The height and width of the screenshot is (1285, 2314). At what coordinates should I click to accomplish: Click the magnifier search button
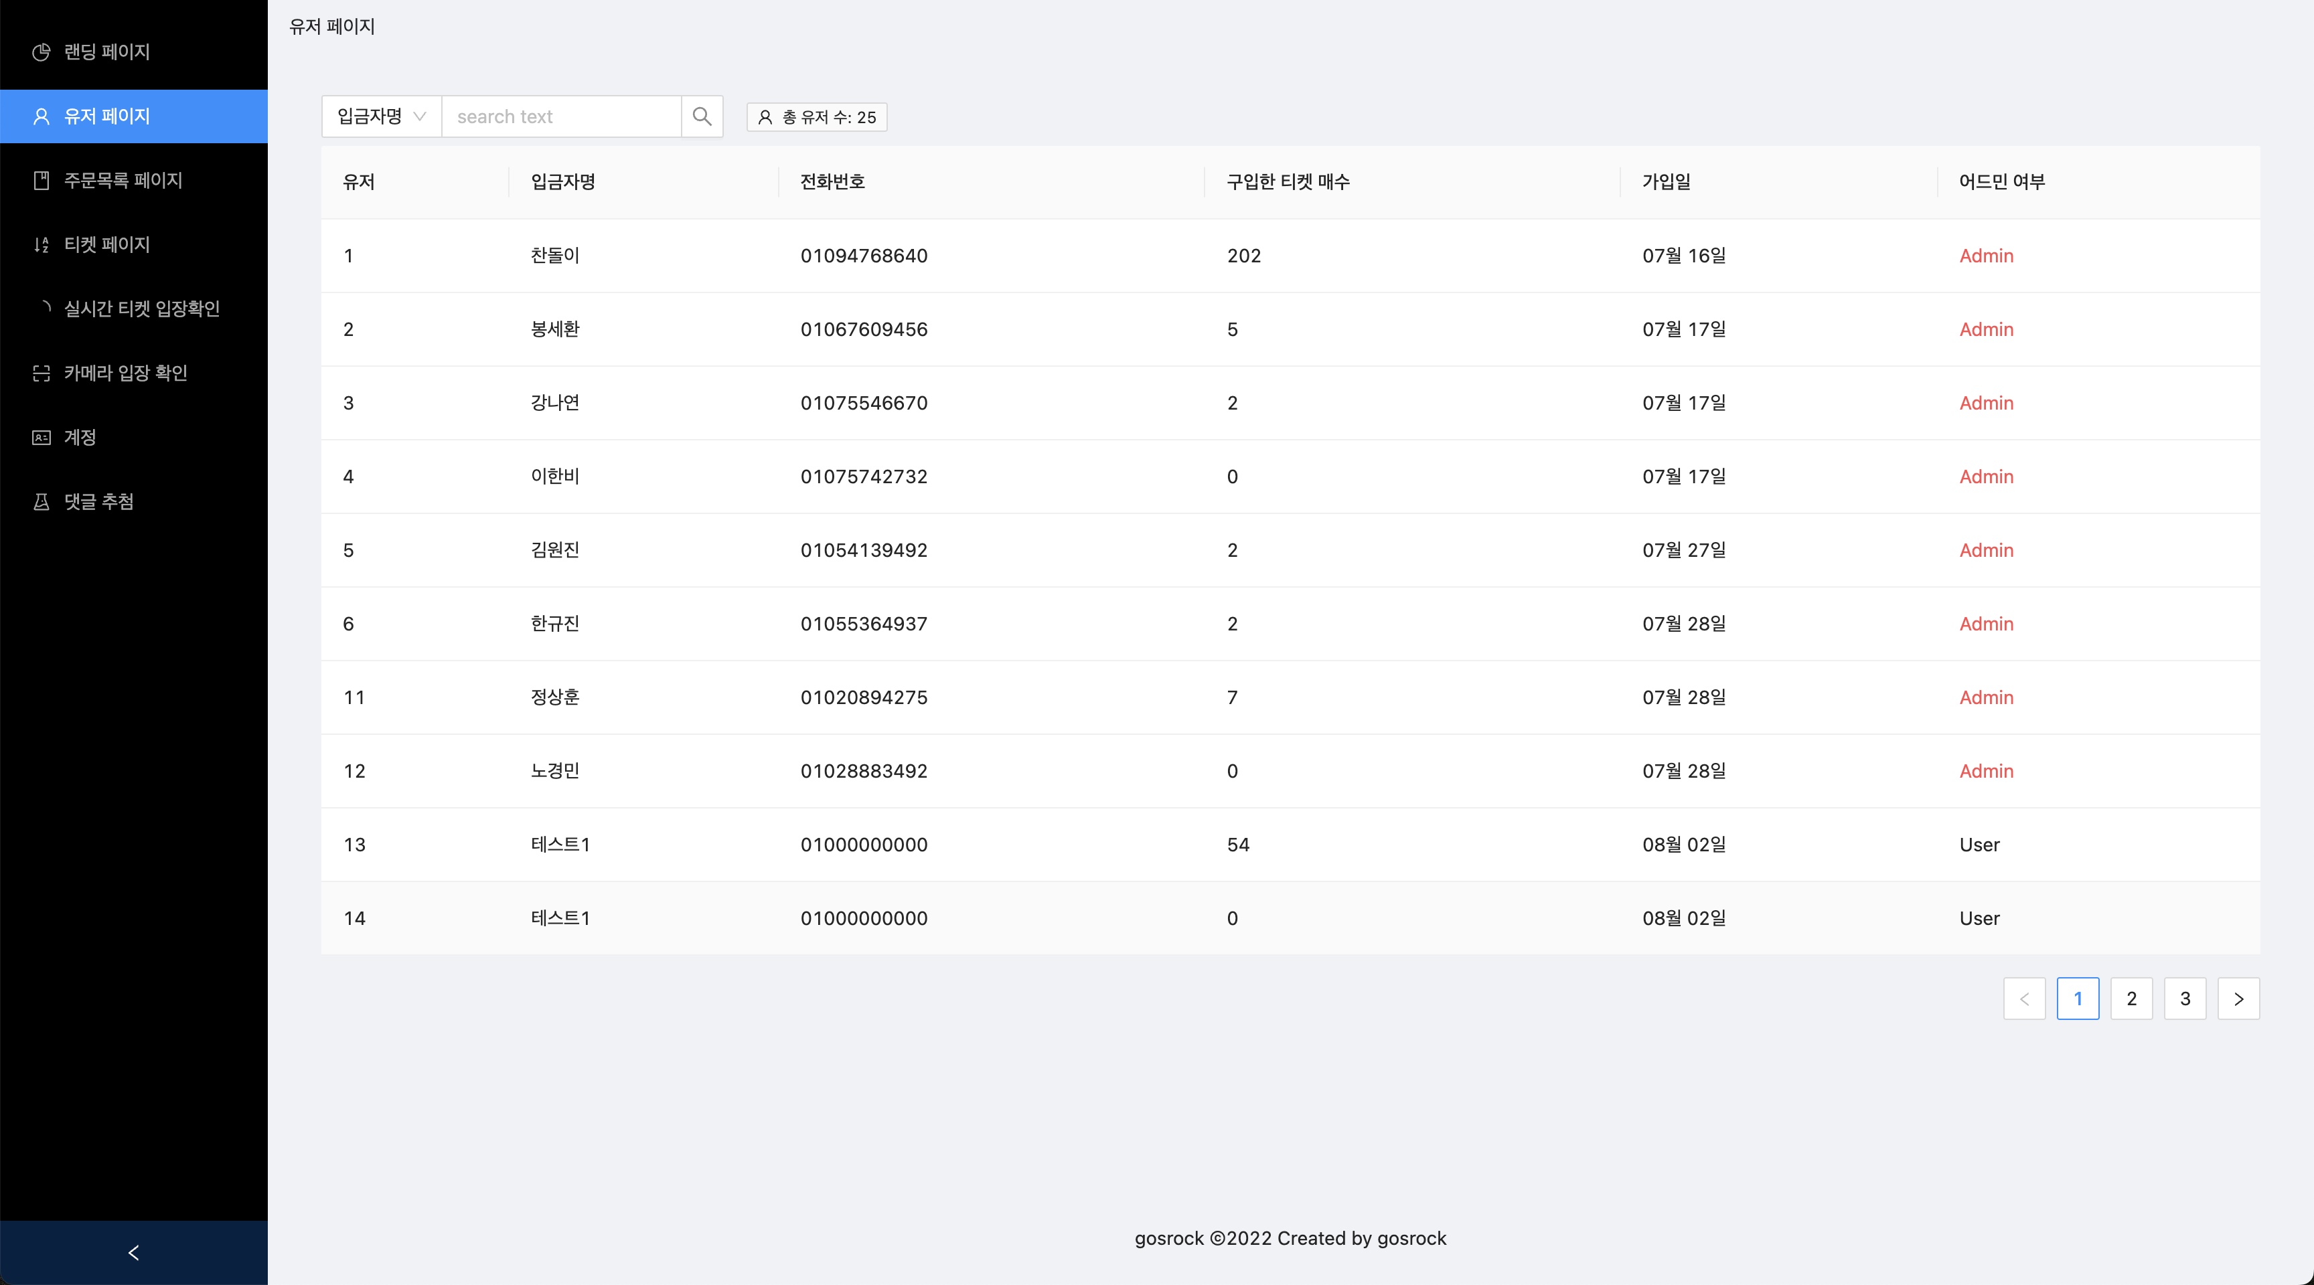point(702,116)
